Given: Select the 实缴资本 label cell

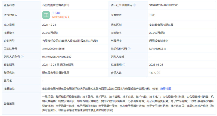Looking at the screenshot, I should coord(128,33).
